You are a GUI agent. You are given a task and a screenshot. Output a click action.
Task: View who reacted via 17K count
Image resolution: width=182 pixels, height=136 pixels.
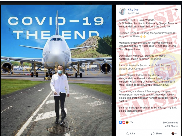click(131, 122)
